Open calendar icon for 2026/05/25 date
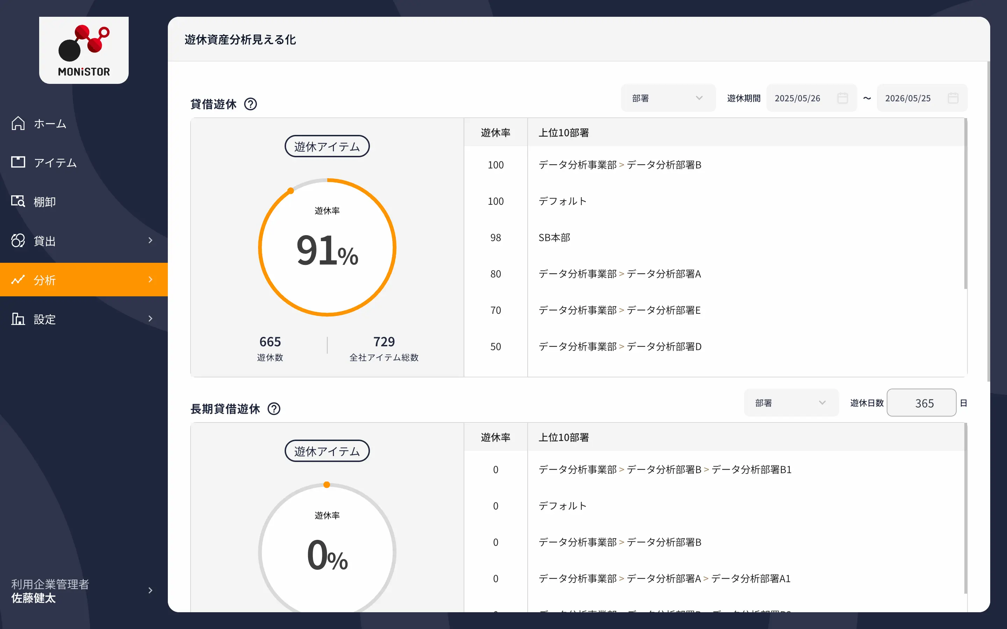This screenshot has width=1007, height=629. (x=953, y=98)
